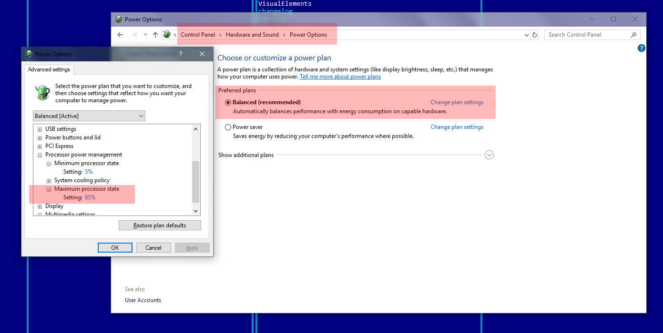The width and height of the screenshot is (663, 333).
Task: Select the Advanced settings tab
Action: [x=49, y=69]
